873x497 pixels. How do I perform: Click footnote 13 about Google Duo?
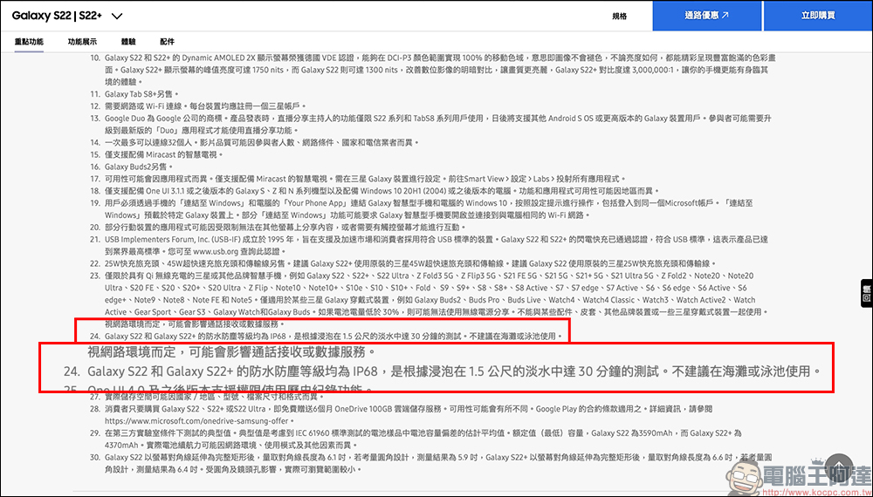point(438,125)
